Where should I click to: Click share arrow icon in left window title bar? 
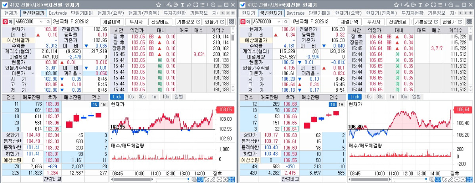(x=189, y=5)
